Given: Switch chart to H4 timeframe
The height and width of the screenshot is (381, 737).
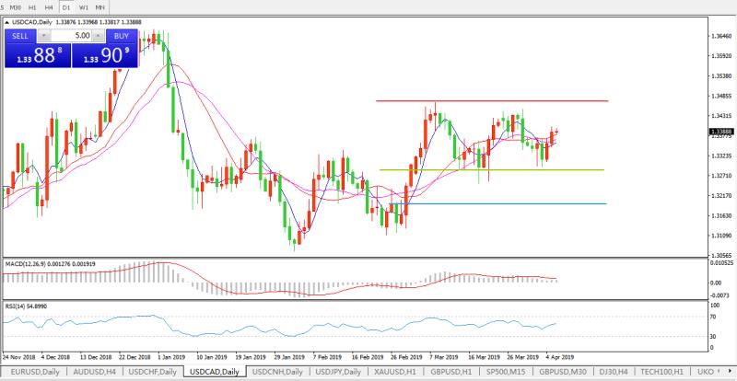Looking at the screenshot, I should 50,6.
